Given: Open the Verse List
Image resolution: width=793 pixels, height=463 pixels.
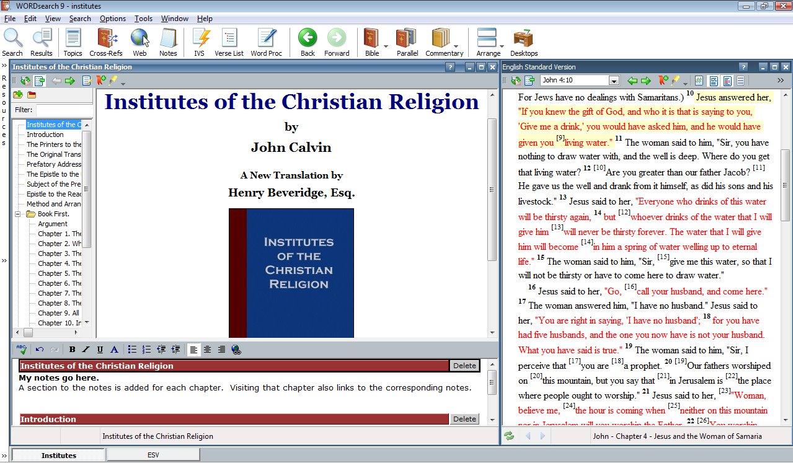Looking at the screenshot, I should [x=229, y=42].
